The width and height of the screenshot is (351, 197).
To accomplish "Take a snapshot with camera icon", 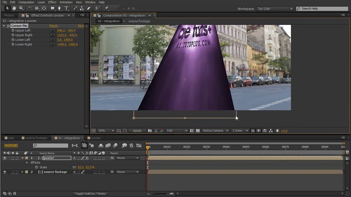I will click(x=150, y=131).
